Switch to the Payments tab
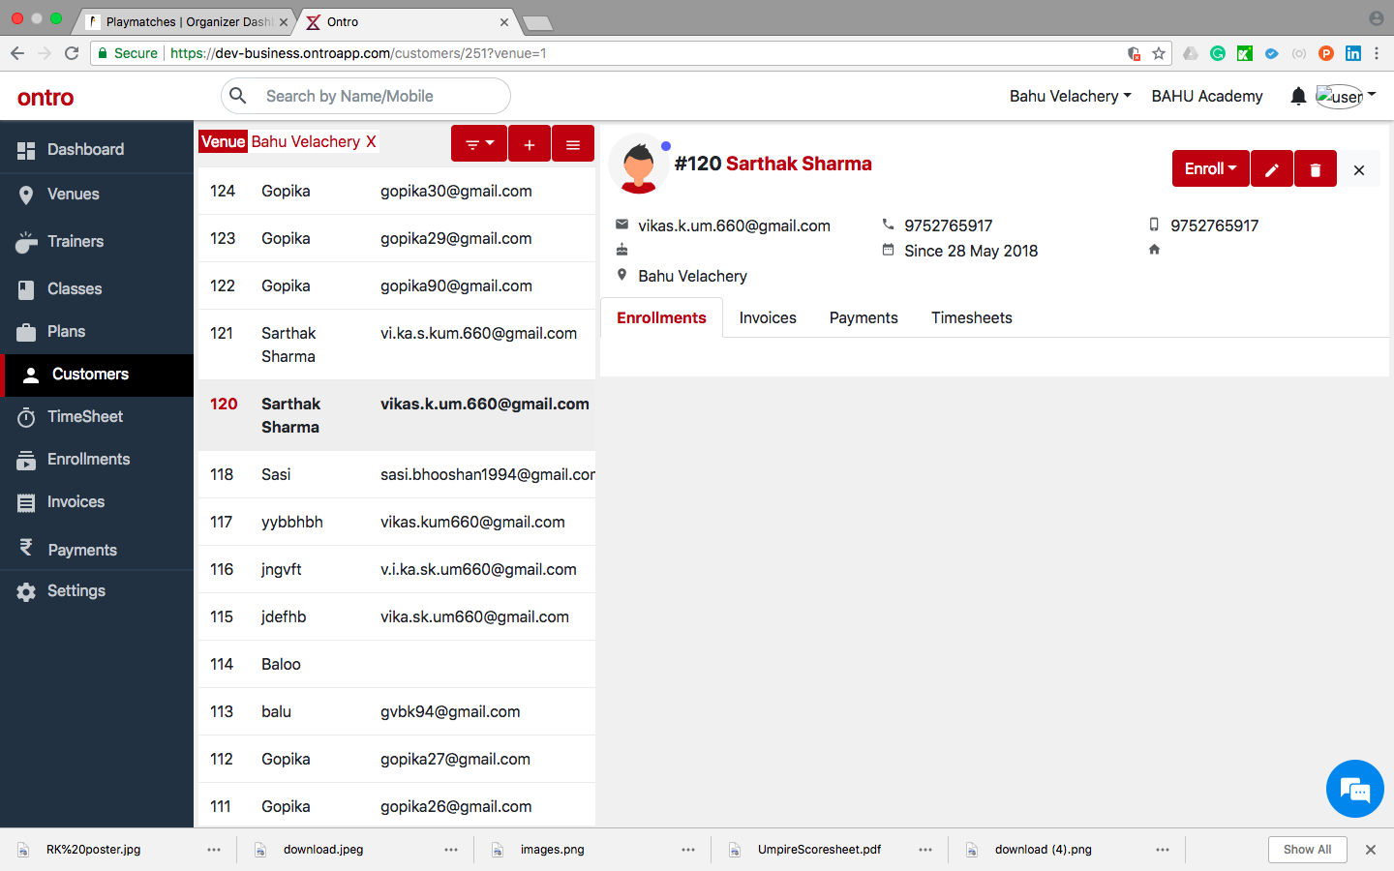 tap(864, 317)
